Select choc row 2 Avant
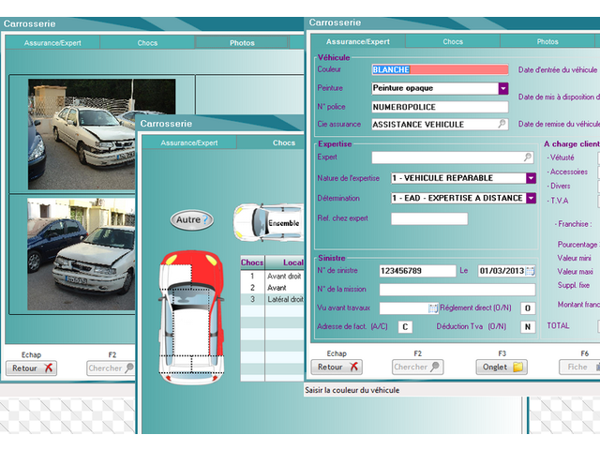Viewport: 600px width, 450px height. pyautogui.click(x=272, y=288)
